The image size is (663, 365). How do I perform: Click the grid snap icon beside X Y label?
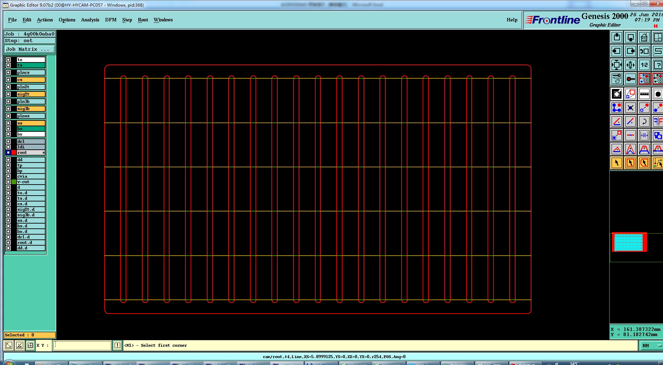[30, 345]
